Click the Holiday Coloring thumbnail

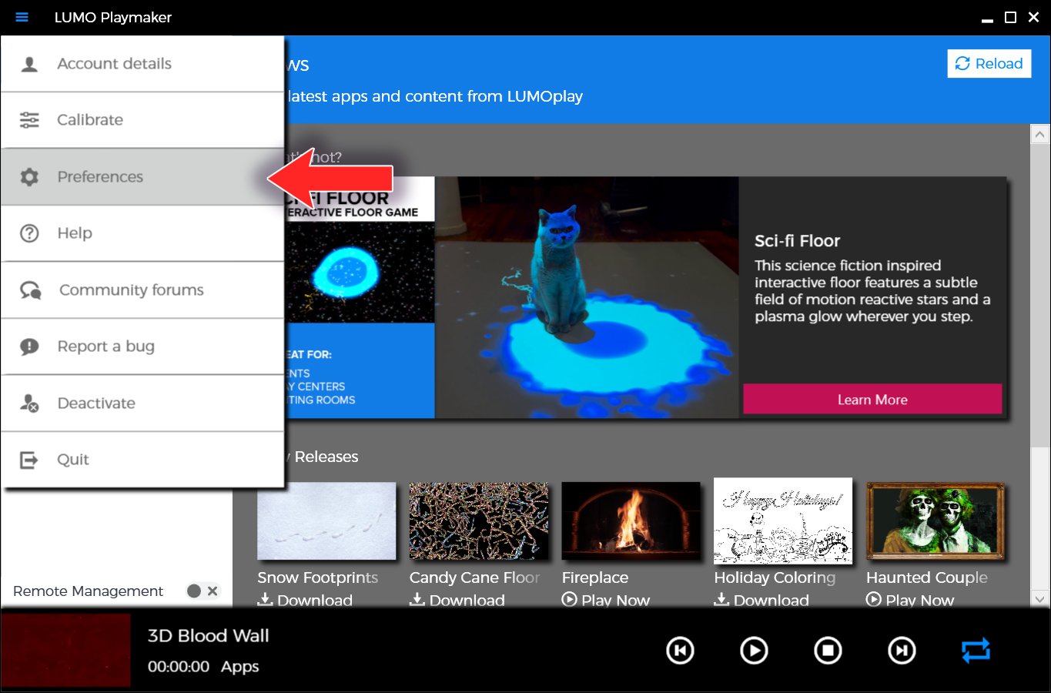coord(783,521)
